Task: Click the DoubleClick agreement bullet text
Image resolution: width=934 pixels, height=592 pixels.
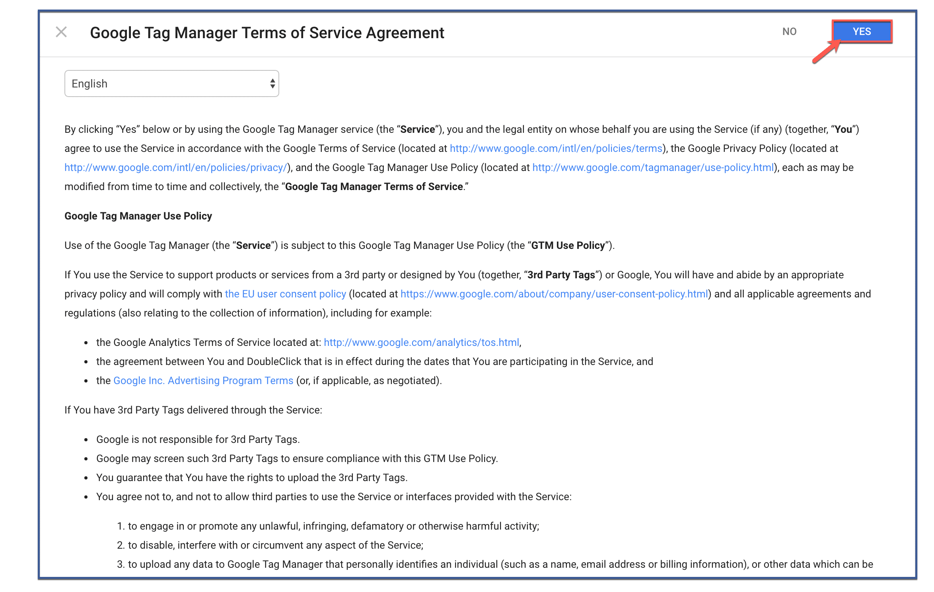Action: tap(374, 361)
